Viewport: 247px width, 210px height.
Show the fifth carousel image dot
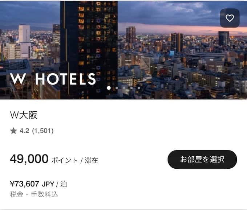(139, 88)
